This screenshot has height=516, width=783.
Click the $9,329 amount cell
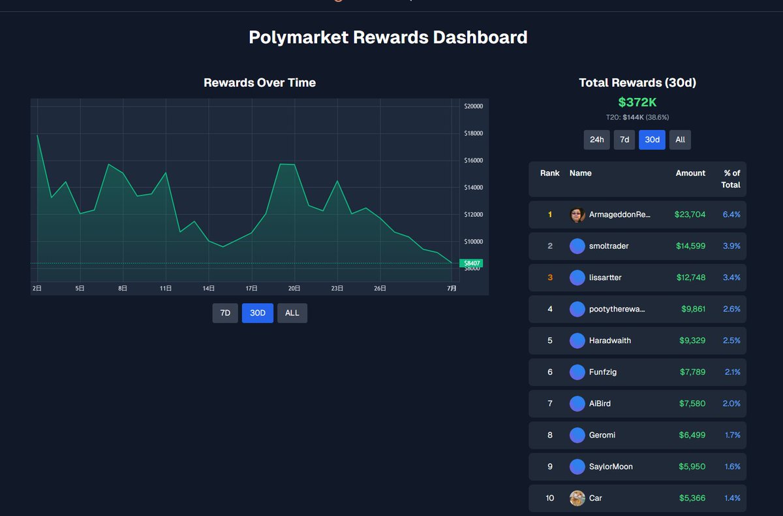coord(693,340)
